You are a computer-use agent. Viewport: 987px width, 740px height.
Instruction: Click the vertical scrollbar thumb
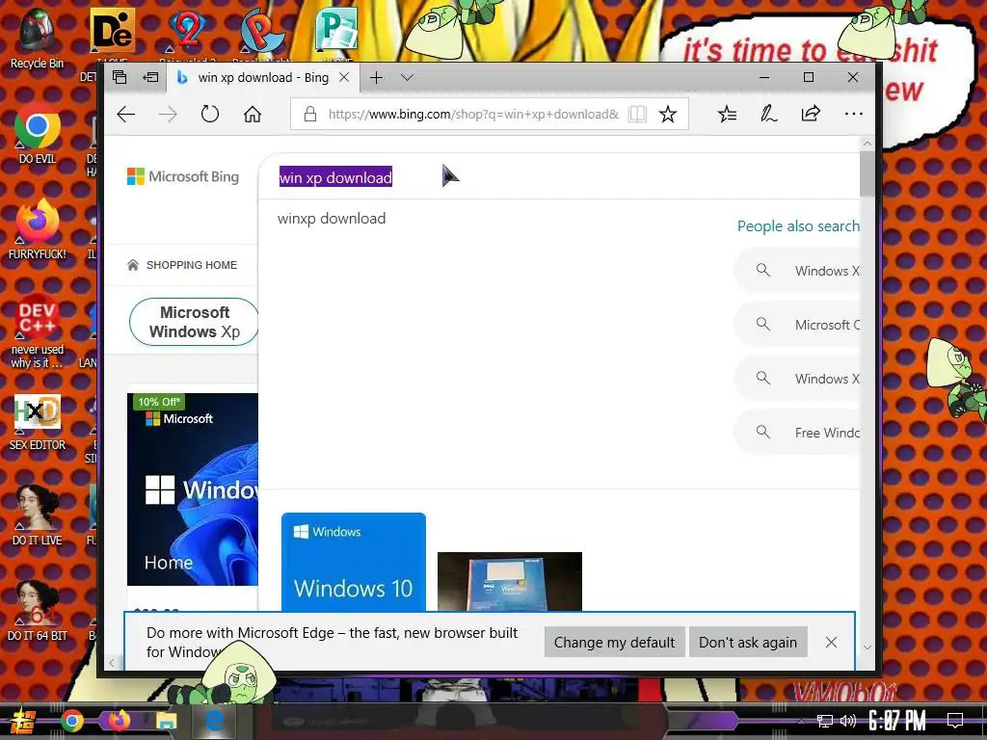point(867,174)
